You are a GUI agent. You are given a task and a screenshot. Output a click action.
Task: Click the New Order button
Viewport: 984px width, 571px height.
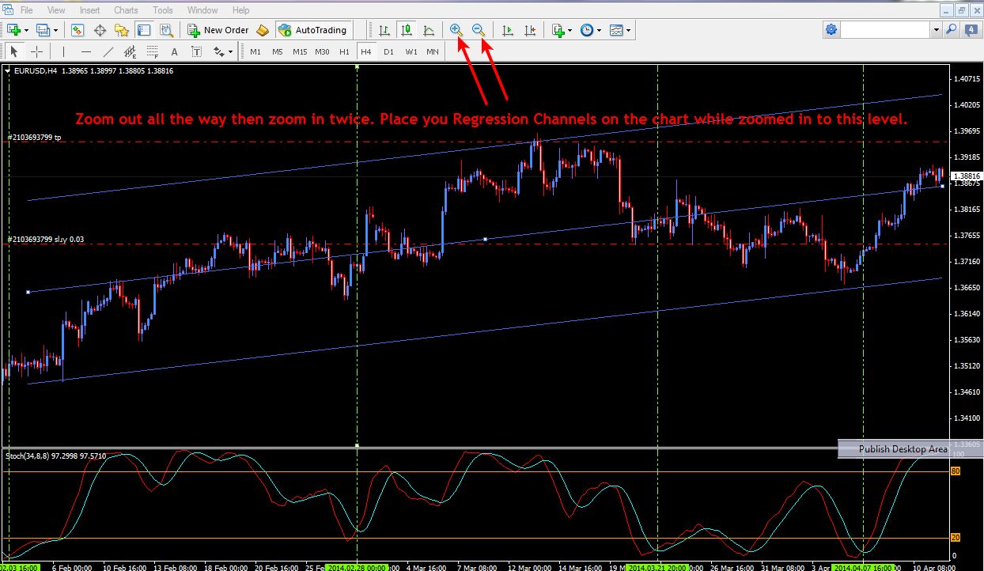point(218,30)
